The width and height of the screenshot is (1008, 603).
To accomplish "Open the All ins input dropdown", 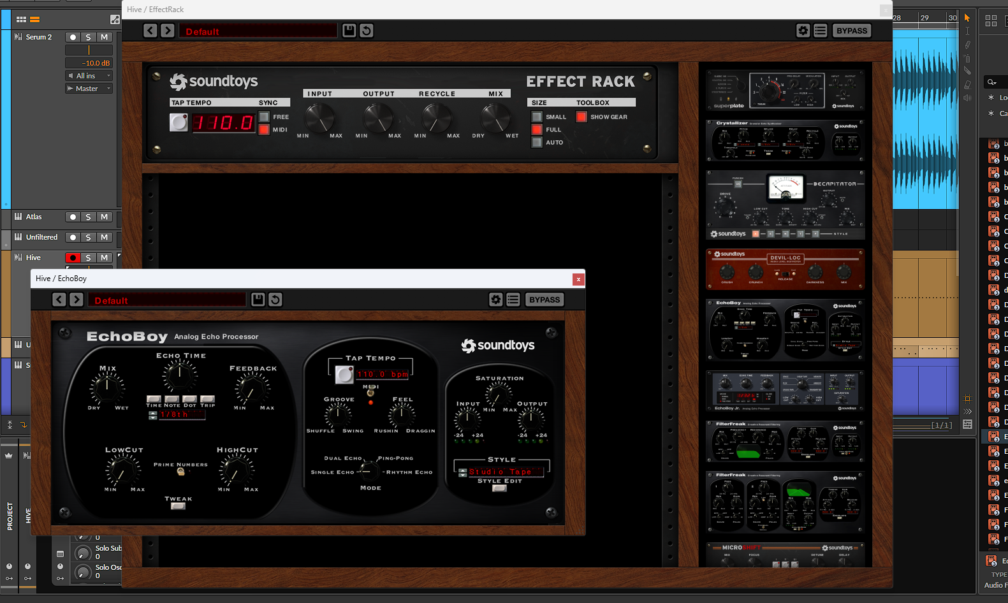I will [89, 76].
